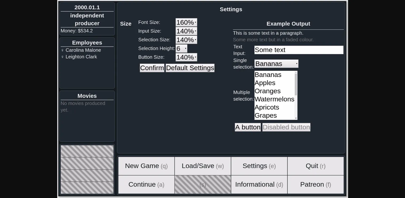Click the Confirm button

[x=152, y=68]
